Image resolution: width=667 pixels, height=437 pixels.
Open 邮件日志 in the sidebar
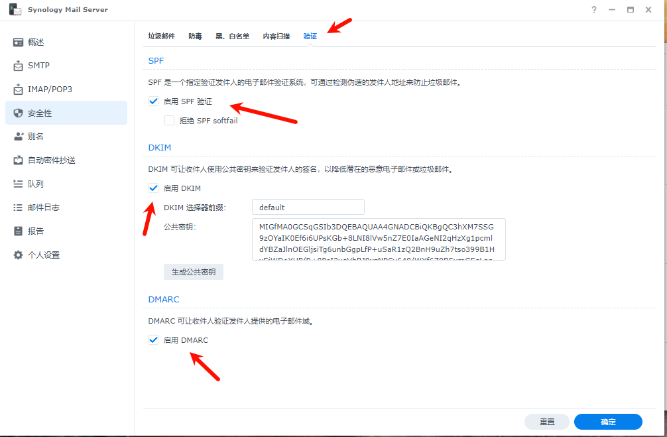[66, 208]
